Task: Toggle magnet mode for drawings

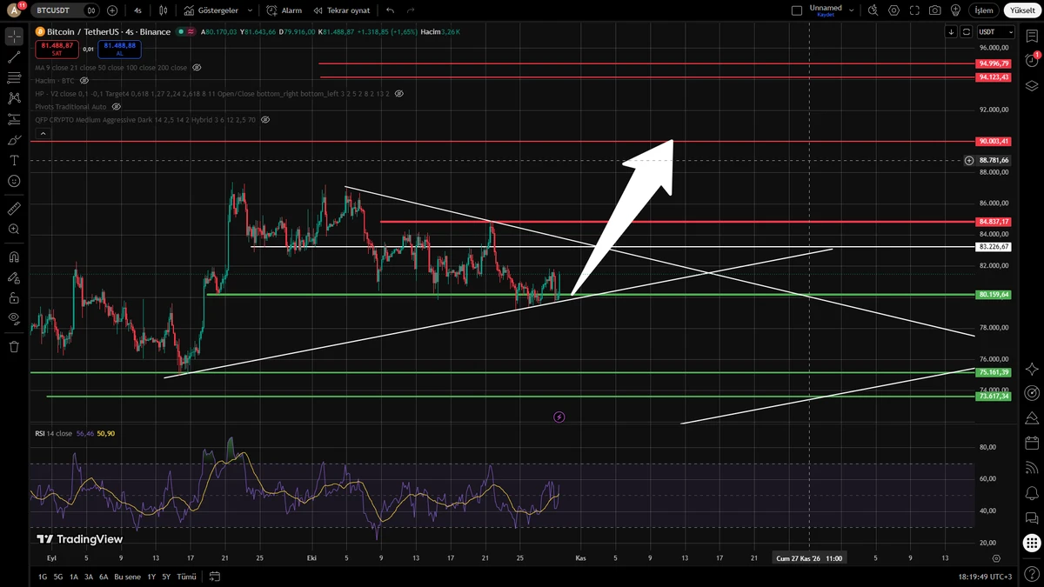Action: [14, 257]
